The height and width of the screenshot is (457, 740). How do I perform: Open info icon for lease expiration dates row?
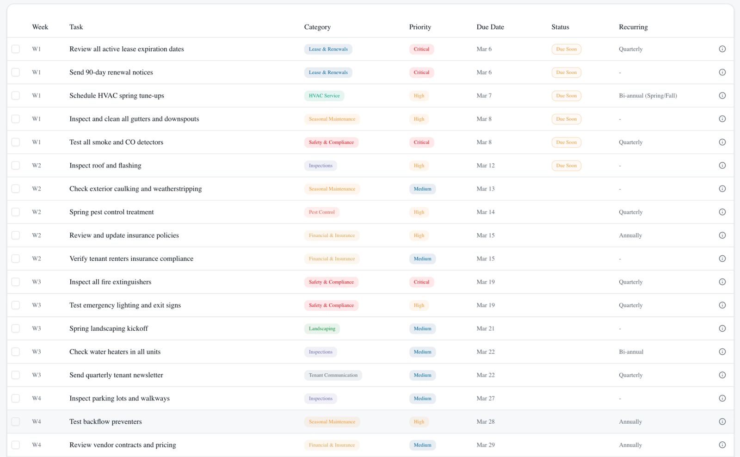click(722, 49)
